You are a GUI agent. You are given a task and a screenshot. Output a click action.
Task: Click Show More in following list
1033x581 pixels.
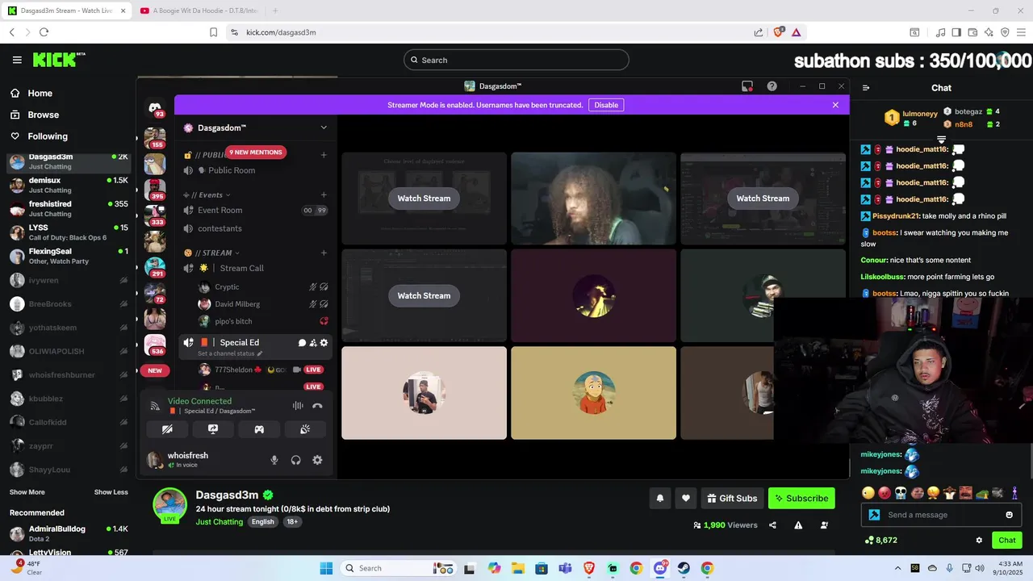click(27, 492)
